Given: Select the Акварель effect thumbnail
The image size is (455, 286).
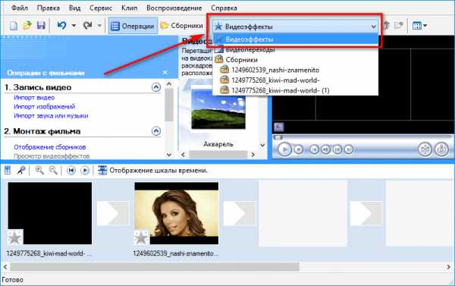Looking at the screenshot, I should [x=218, y=109].
